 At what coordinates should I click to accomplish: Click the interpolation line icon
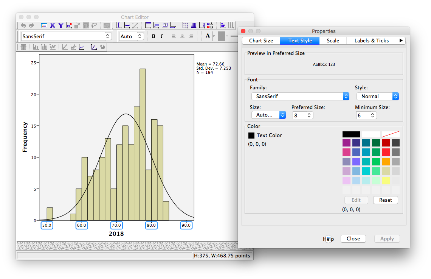click(x=81, y=47)
